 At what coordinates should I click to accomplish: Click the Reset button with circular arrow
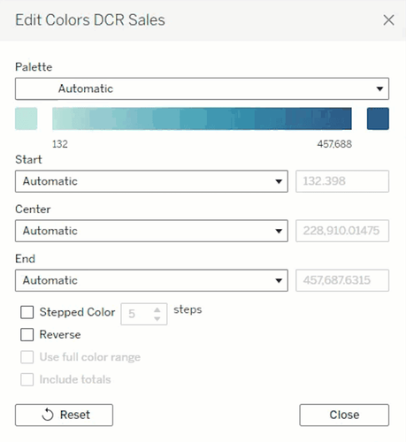point(64,415)
